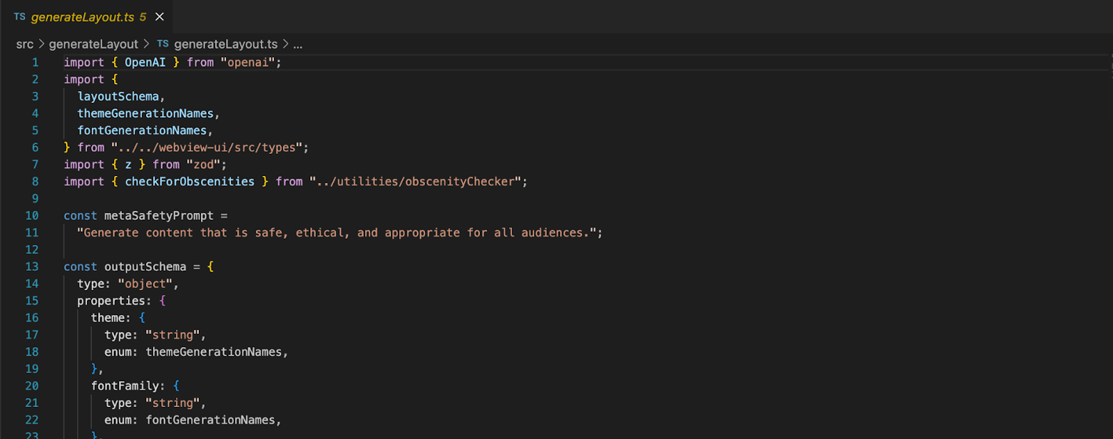Click the "object" string on line 14
The width and height of the screenshot is (1113, 439).
145,284
